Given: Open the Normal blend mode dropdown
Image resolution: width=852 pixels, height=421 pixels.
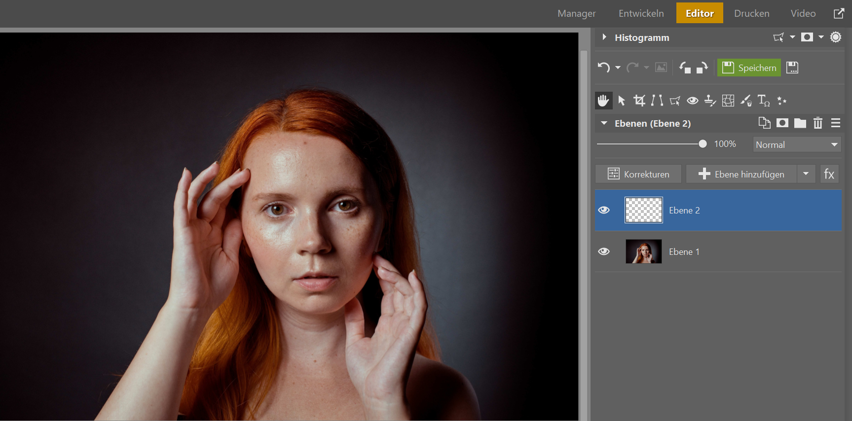Looking at the screenshot, I should (x=797, y=144).
